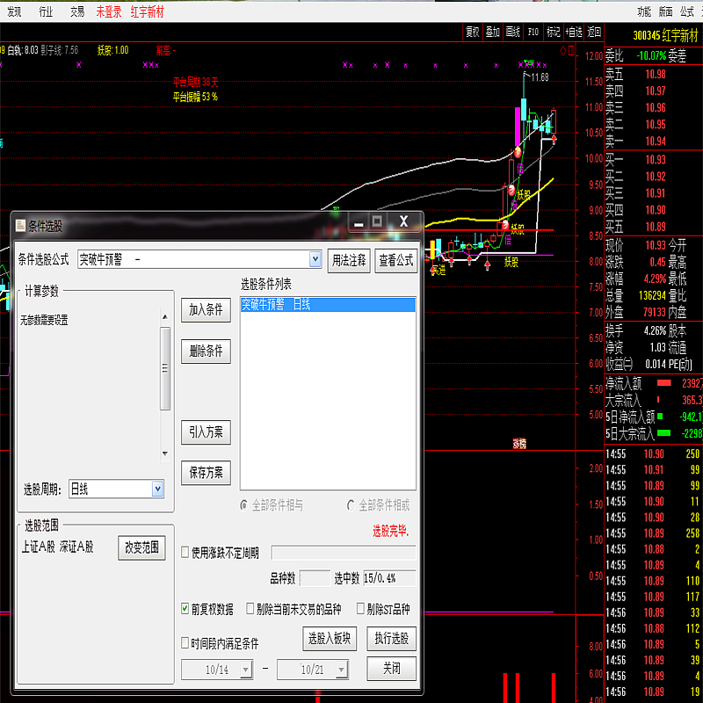Click the 复权 chart toolbar button
703x703 pixels.
click(x=473, y=32)
